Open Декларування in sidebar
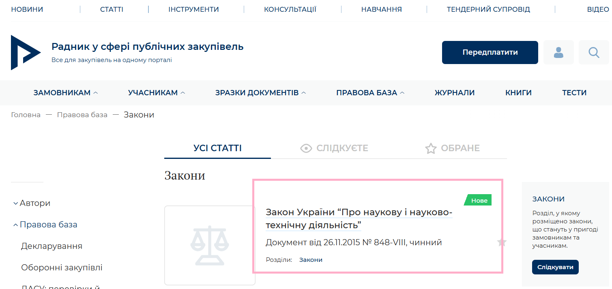 52,246
